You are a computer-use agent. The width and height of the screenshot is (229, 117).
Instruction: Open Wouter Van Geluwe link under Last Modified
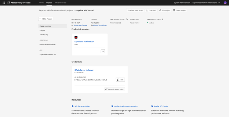[x=80, y=25]
